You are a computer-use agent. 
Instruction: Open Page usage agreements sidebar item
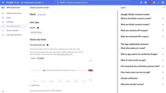coord(14,35)
